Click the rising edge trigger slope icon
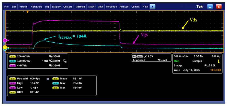 click(x=145, y=56)
